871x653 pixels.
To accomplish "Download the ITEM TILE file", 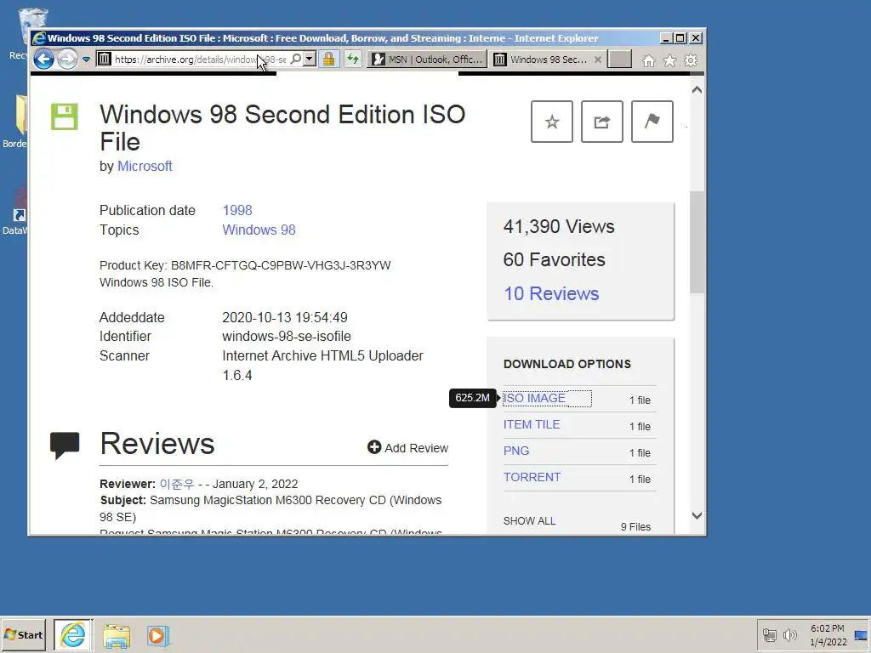I will [x=532, y=424].
